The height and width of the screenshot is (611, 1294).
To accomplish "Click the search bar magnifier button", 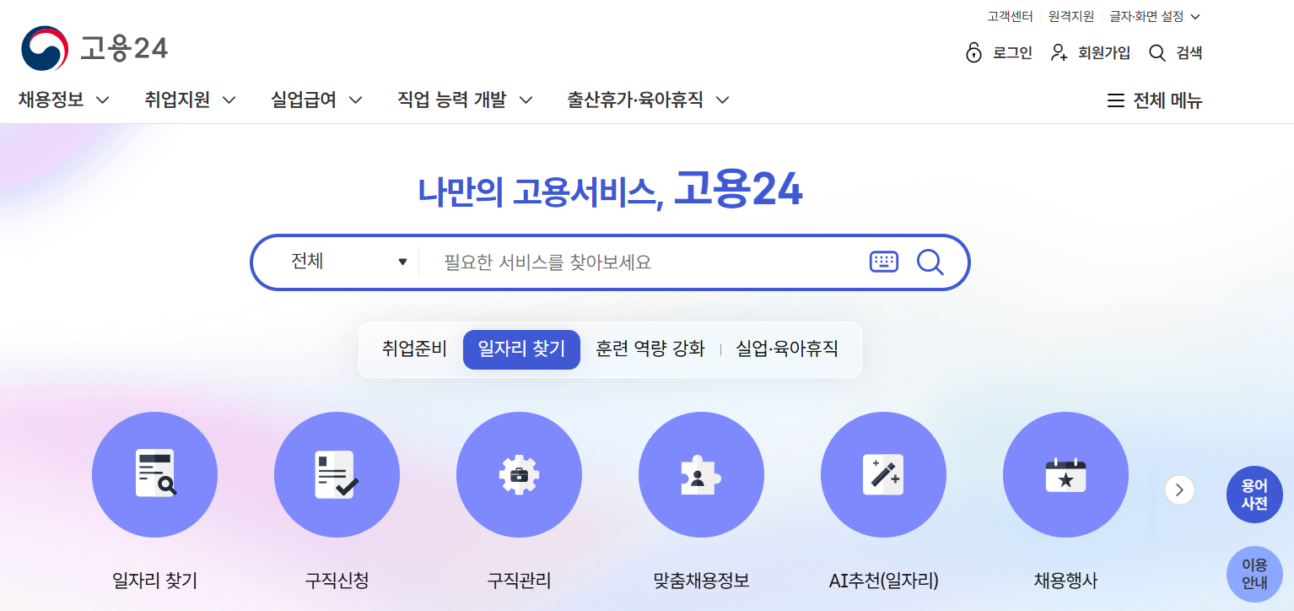I will tap(930, 262).
